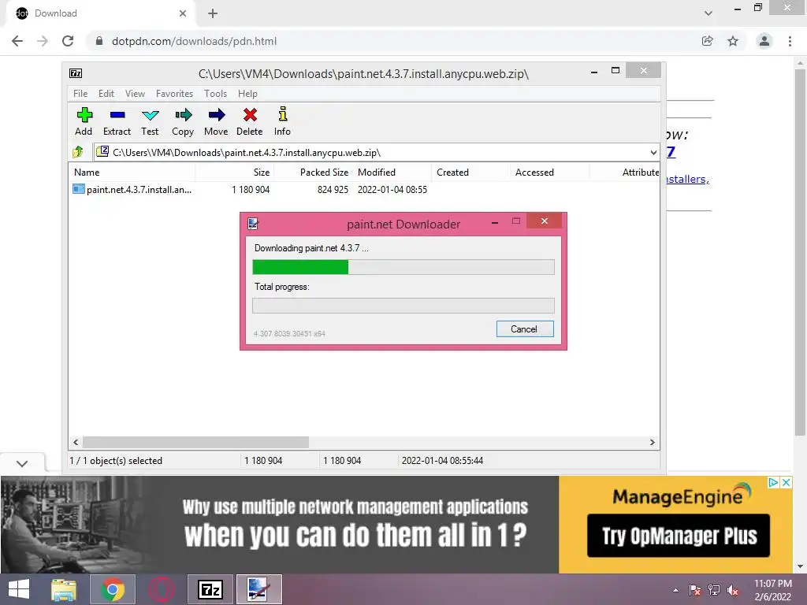Screen dimensions: 807x605
Task: Switch to 7-Zip taskbar button
Action: point(210,589)
